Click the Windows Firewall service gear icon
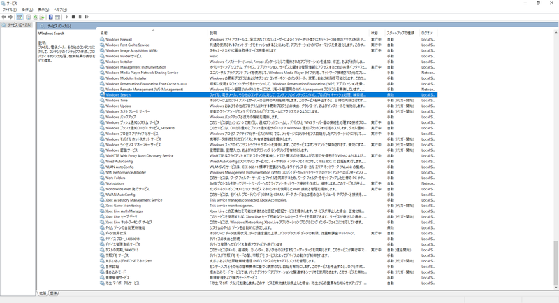 point(102,40)
